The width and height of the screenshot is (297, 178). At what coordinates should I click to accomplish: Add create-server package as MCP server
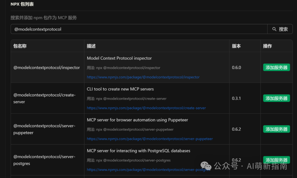pos(276,98)
